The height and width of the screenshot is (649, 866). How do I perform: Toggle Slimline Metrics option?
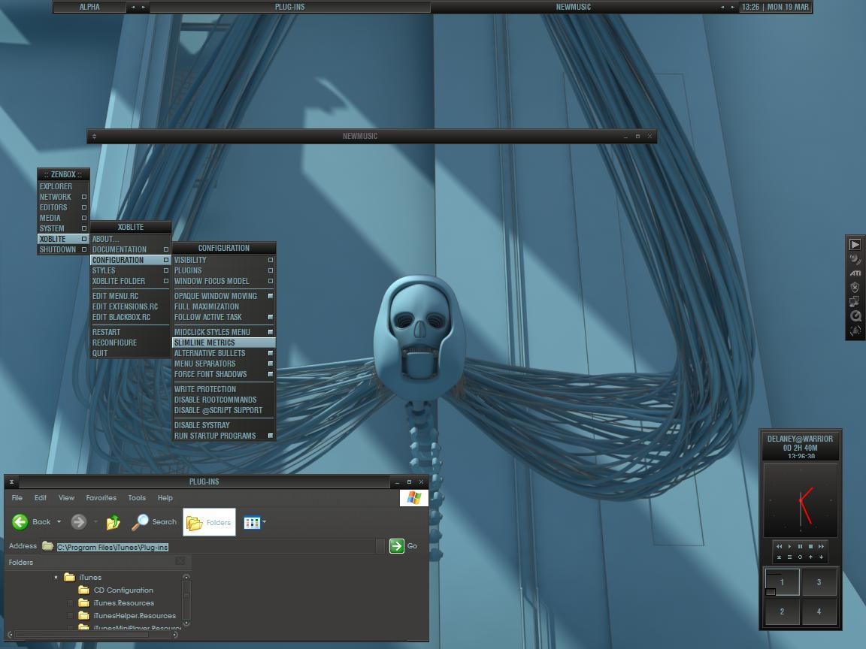tap(224, 343)
